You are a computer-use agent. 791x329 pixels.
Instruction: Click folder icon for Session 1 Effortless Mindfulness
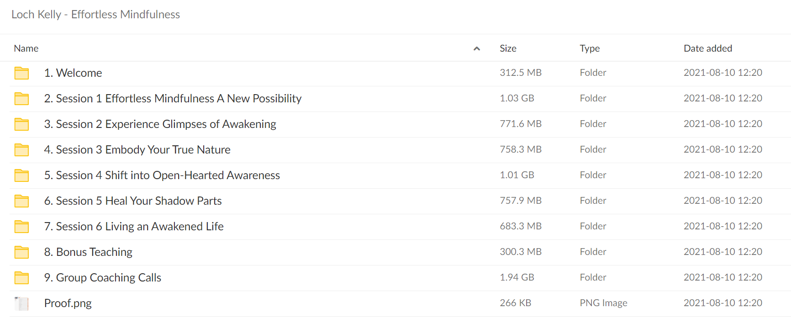coord(21,99)
